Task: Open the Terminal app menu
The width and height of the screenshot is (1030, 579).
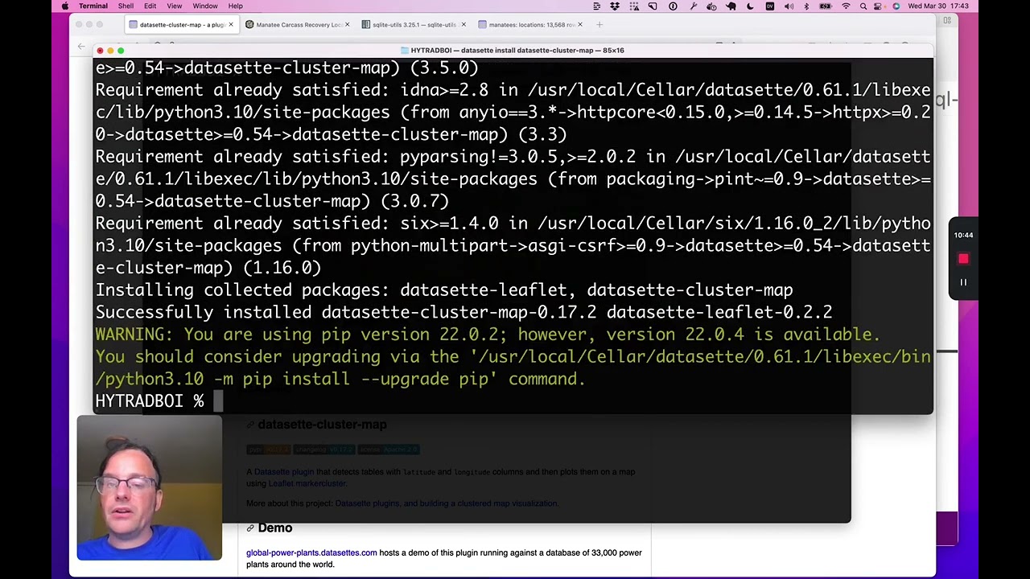Action: (93, 6)
